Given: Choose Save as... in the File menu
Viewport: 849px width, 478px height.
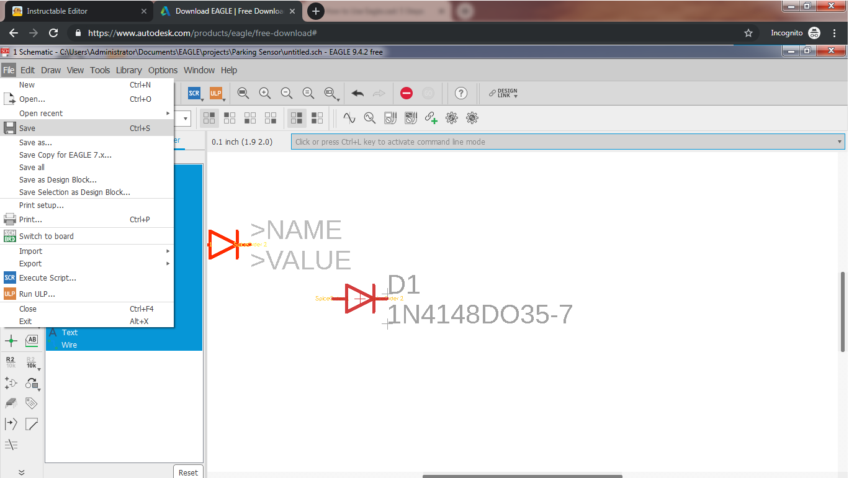Looking at the screenshot, I should [x=87, y=143].
